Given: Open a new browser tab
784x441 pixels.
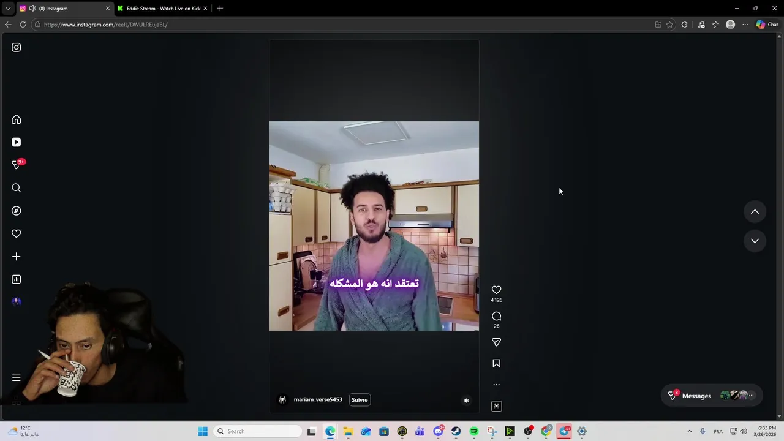Looking at the screenshot, I should pos(220,9).
